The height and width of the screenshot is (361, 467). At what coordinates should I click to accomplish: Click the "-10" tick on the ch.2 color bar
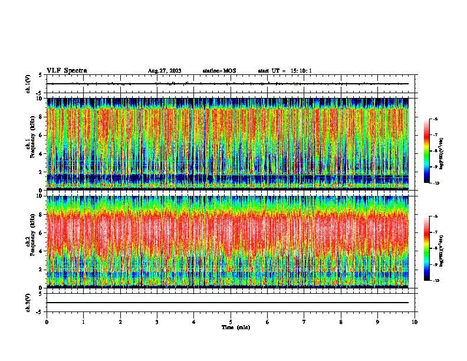[x=436, y=280]
